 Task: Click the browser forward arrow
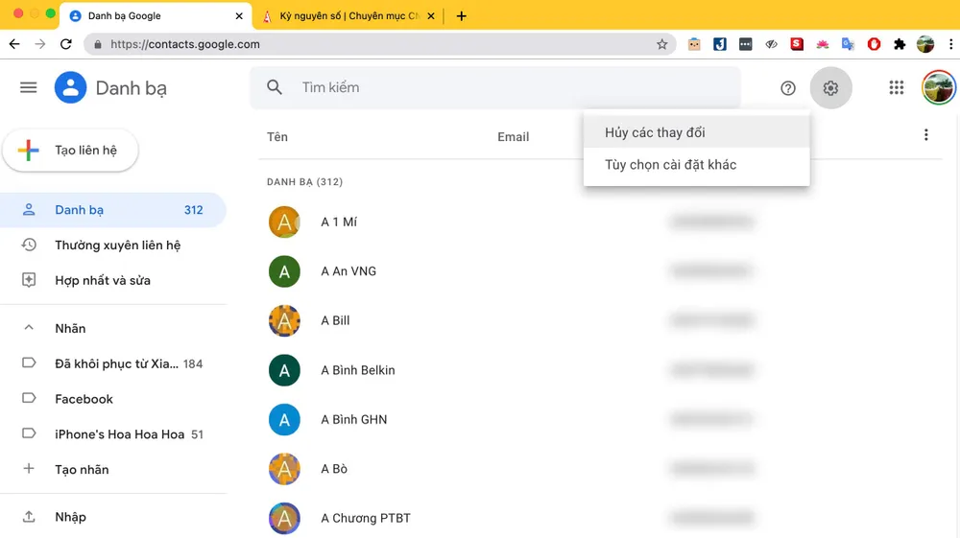[x=40, y=44]
